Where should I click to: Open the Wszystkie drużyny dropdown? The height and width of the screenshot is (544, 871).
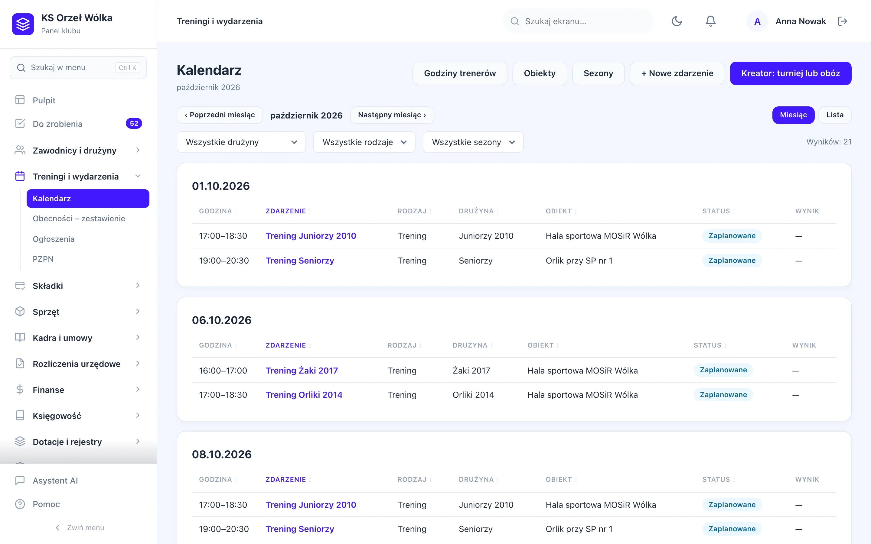point(241,142)
